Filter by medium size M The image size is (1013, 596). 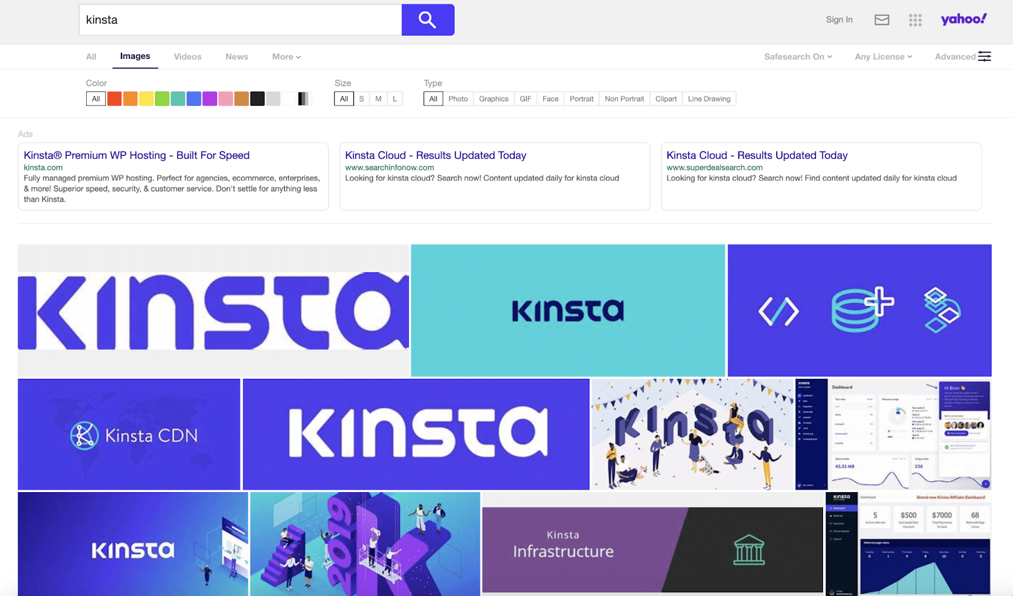[x=379, y=99]
